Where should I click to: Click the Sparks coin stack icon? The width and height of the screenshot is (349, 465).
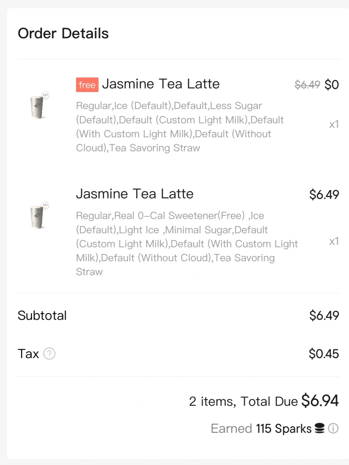319,429
